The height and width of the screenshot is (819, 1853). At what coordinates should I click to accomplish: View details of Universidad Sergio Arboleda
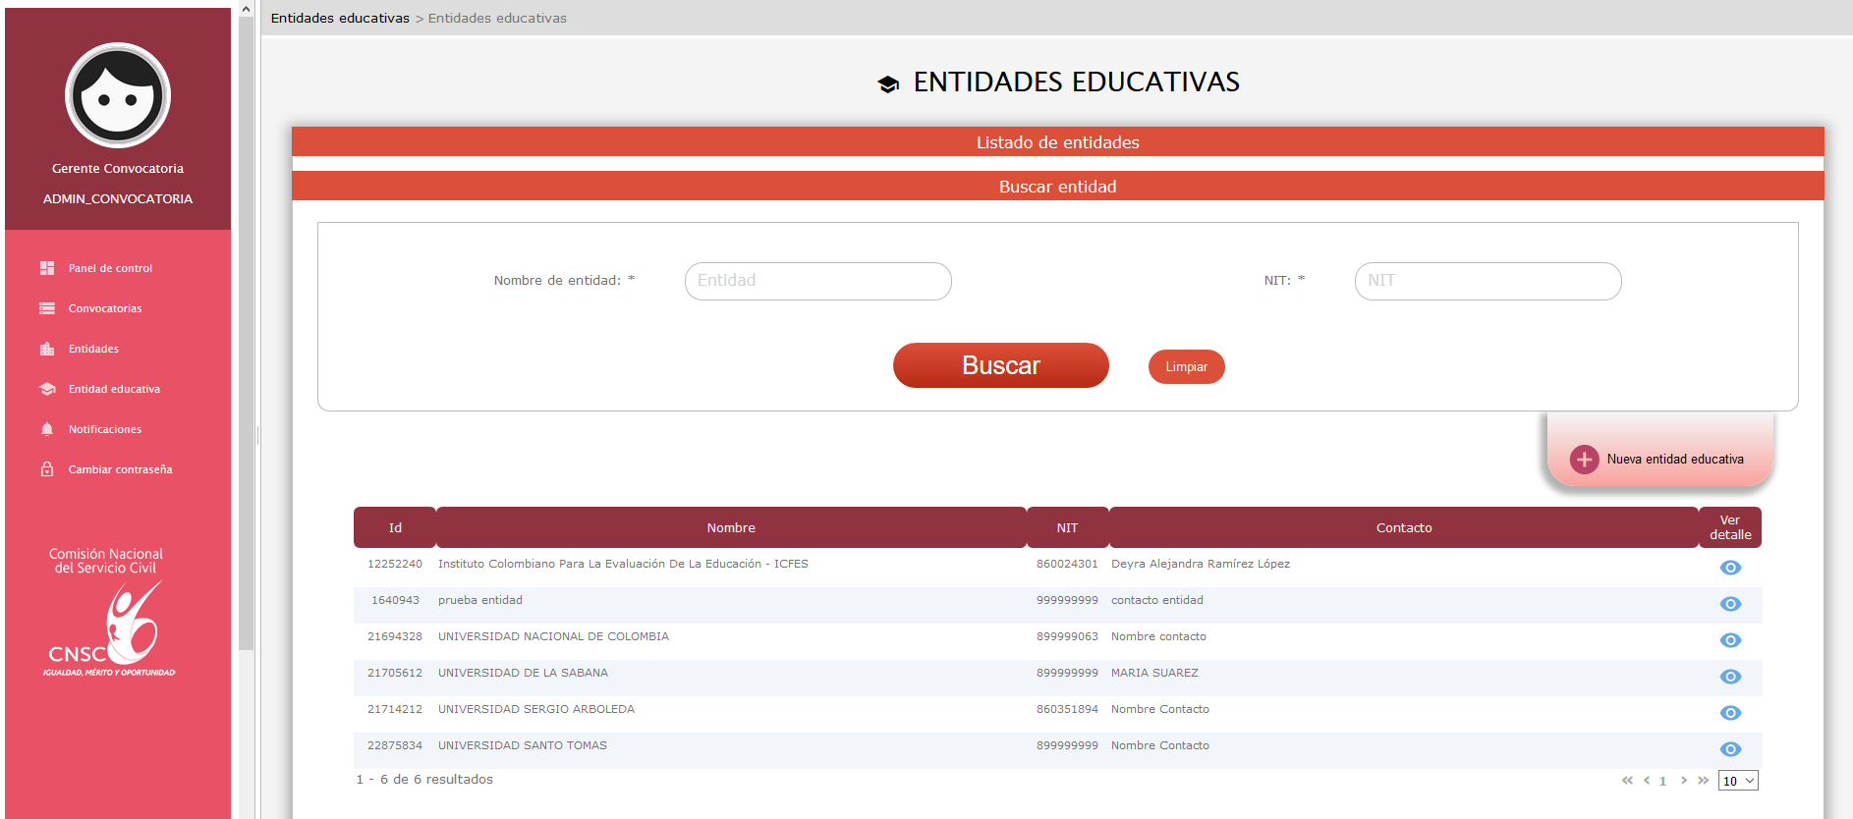click(1730, 713)
